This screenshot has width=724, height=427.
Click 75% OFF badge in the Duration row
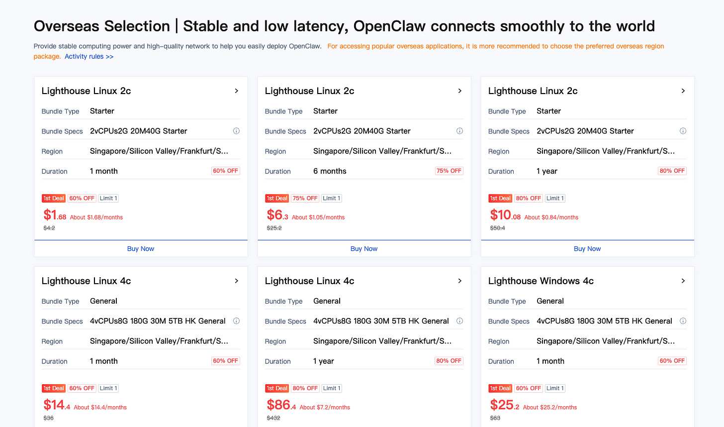(x=449, y=171)
